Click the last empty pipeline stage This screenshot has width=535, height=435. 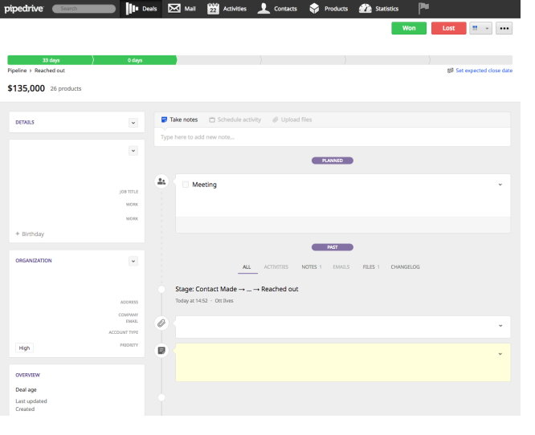[x=471, y=60]
